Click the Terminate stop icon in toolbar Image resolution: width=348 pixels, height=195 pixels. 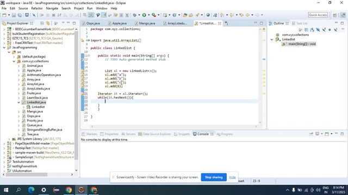(53, 15)
